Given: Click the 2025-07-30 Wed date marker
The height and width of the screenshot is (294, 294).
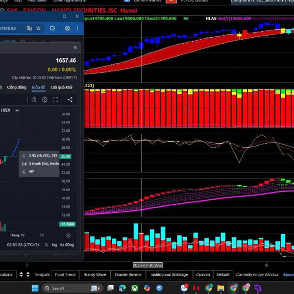Looking at the screenshot, I should (147, 265).
